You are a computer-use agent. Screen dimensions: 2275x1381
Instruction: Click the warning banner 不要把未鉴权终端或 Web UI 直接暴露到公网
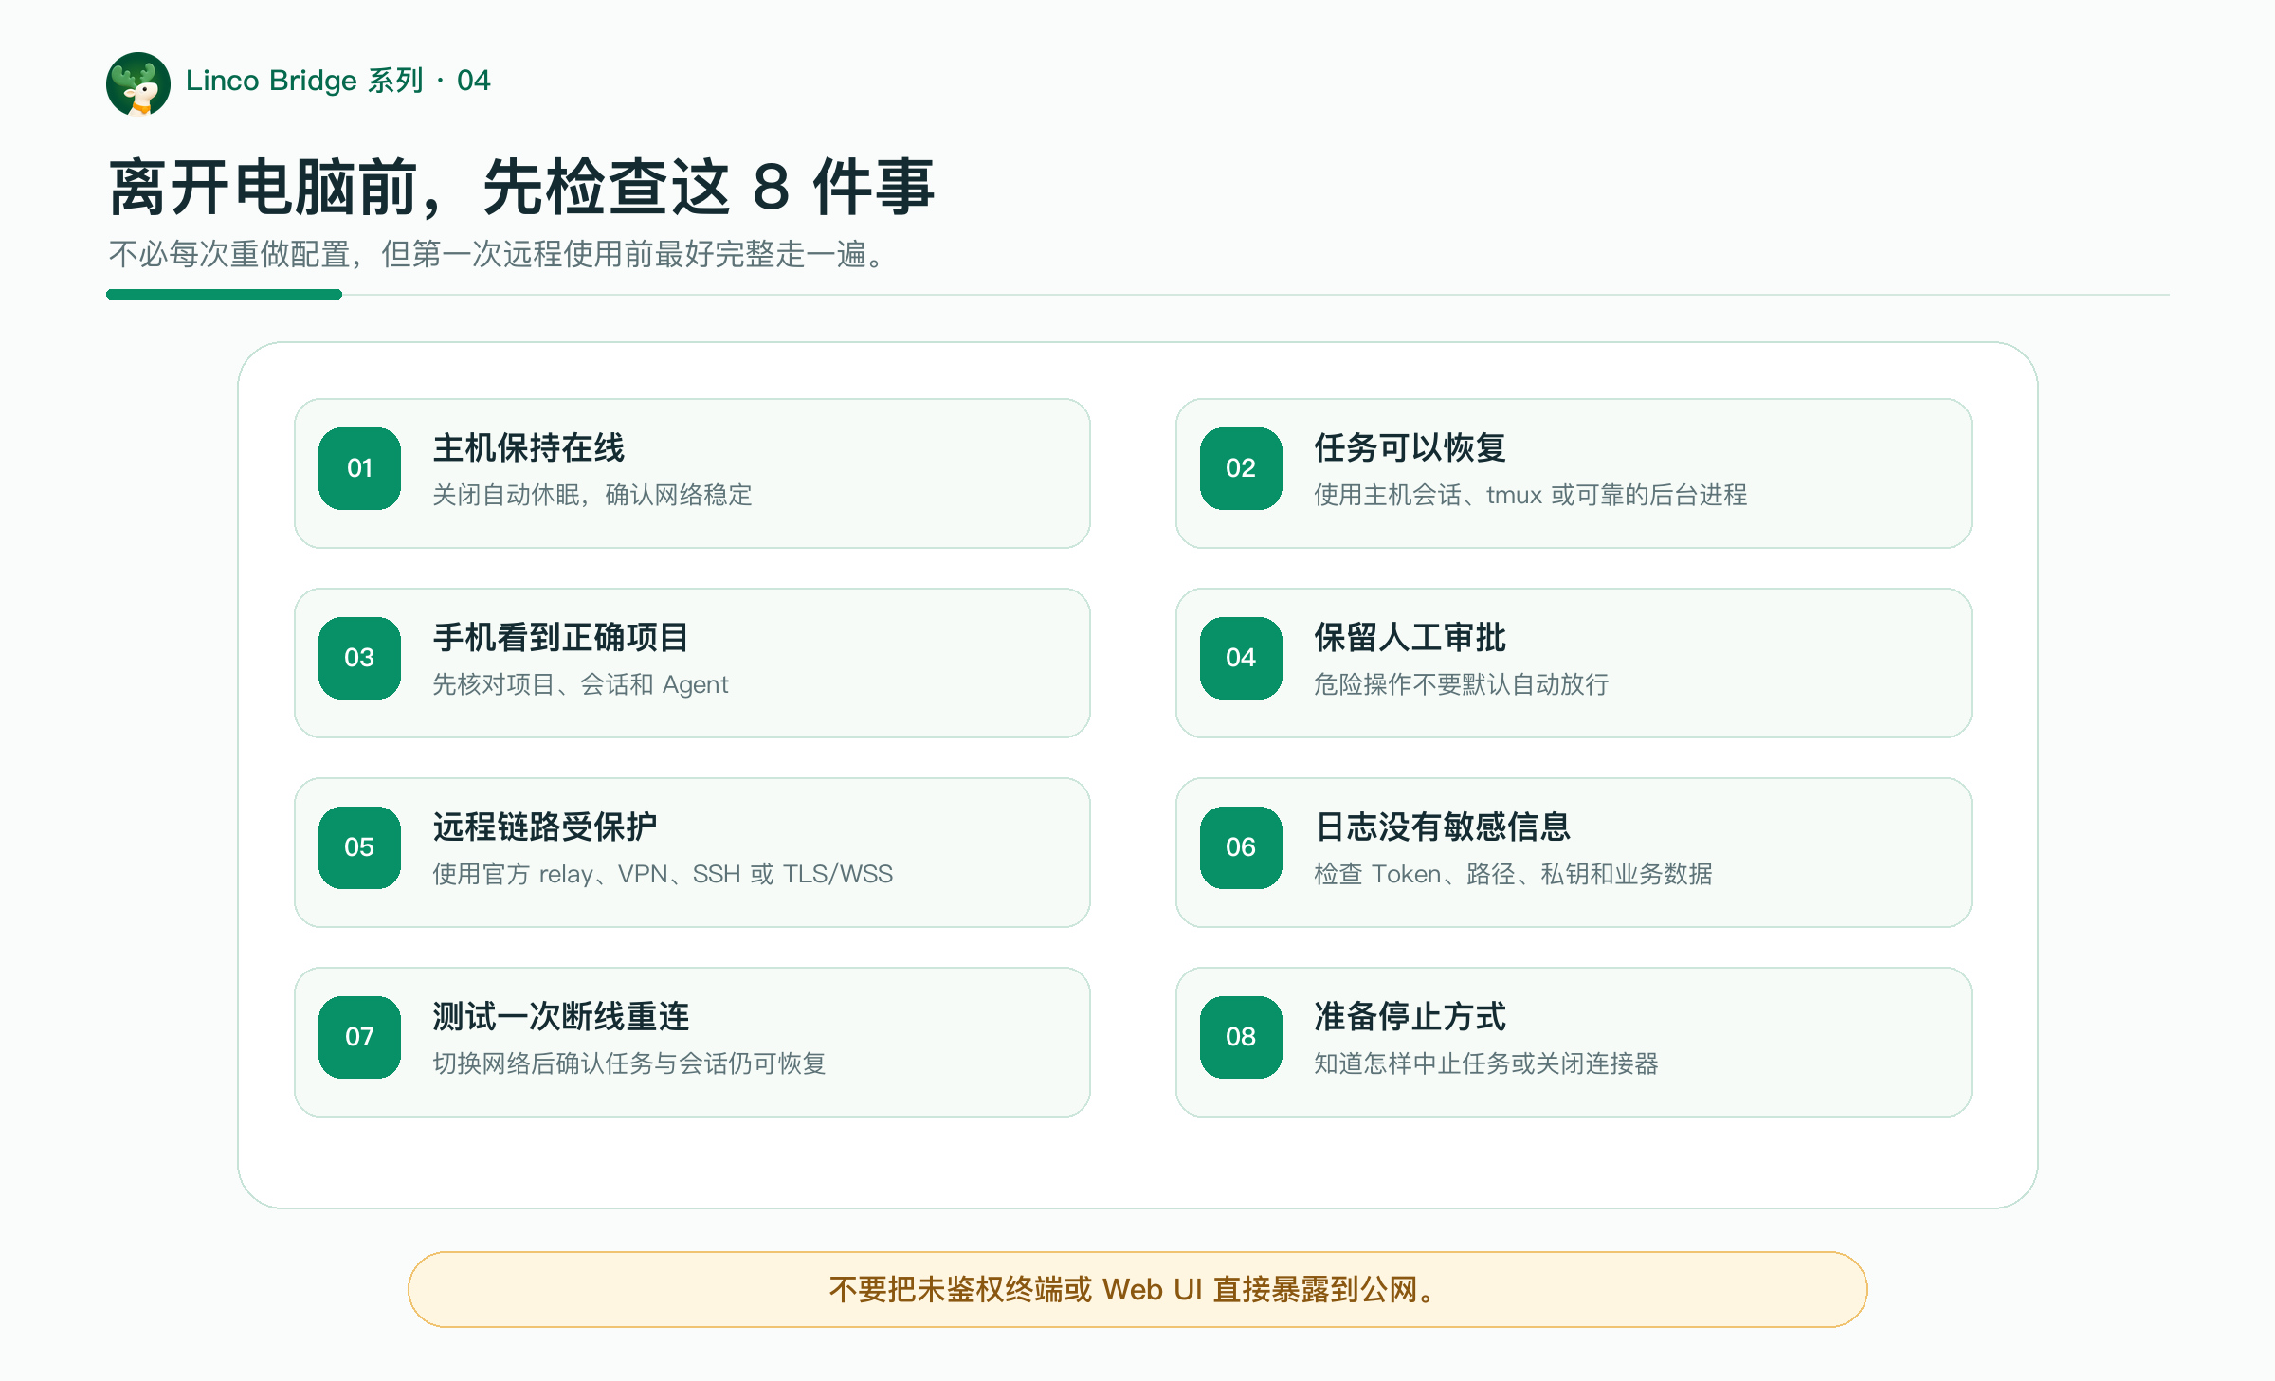1137,1289
